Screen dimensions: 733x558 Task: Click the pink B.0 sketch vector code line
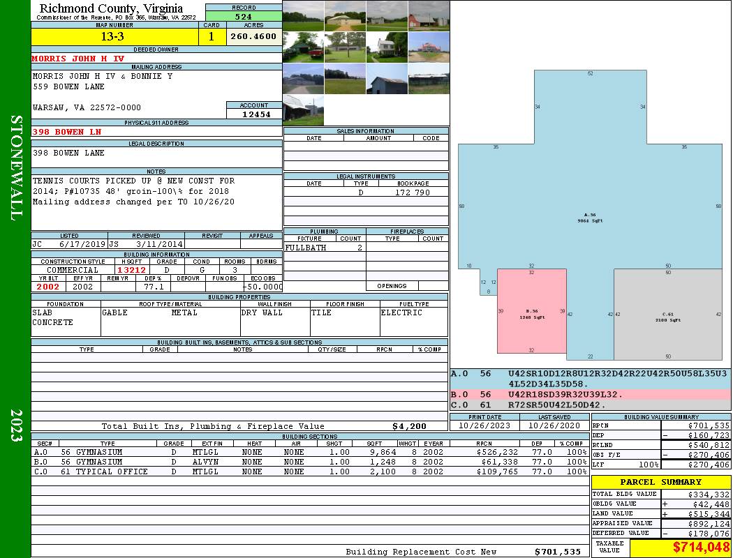tap(591, 395)
